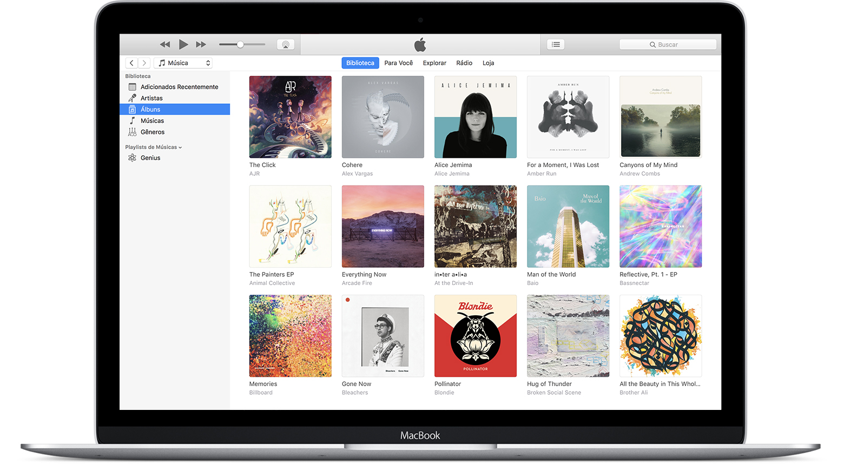The width and height of the screenshot is (844, 464).
Task: Open the AirPlay output button
Action: (286, 44)
